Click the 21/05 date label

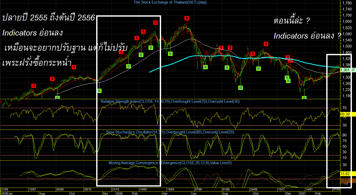(x=5, y=189)
